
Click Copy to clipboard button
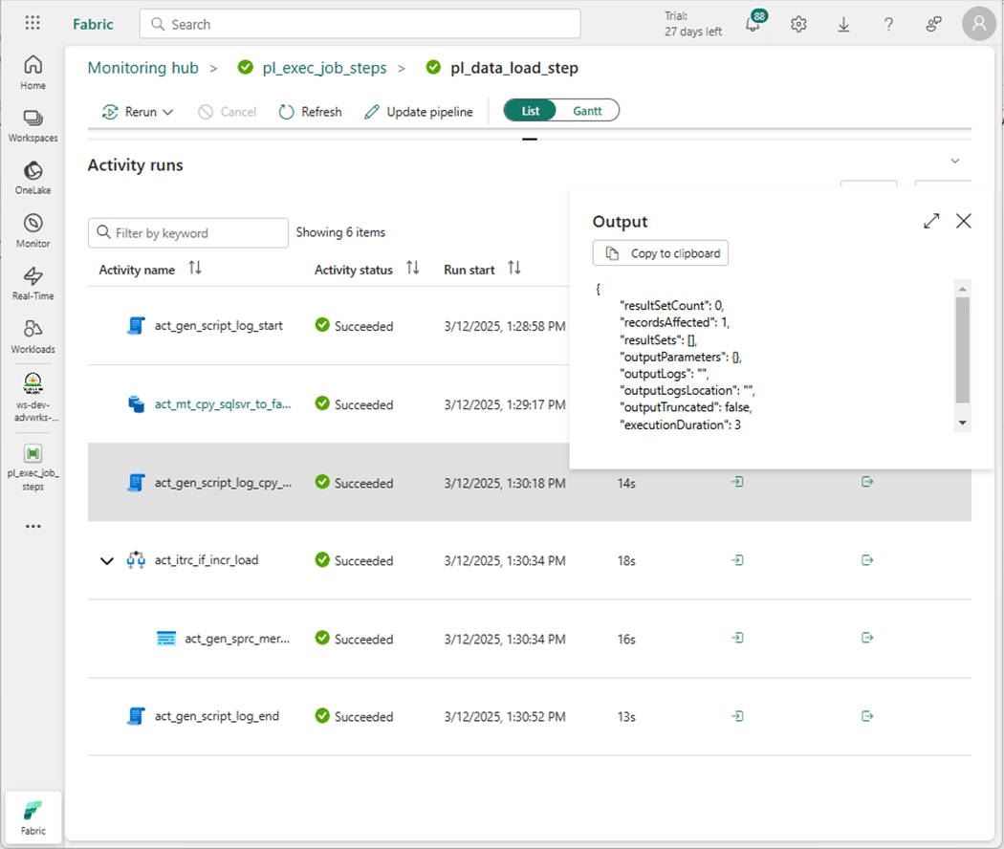point(661,253)
